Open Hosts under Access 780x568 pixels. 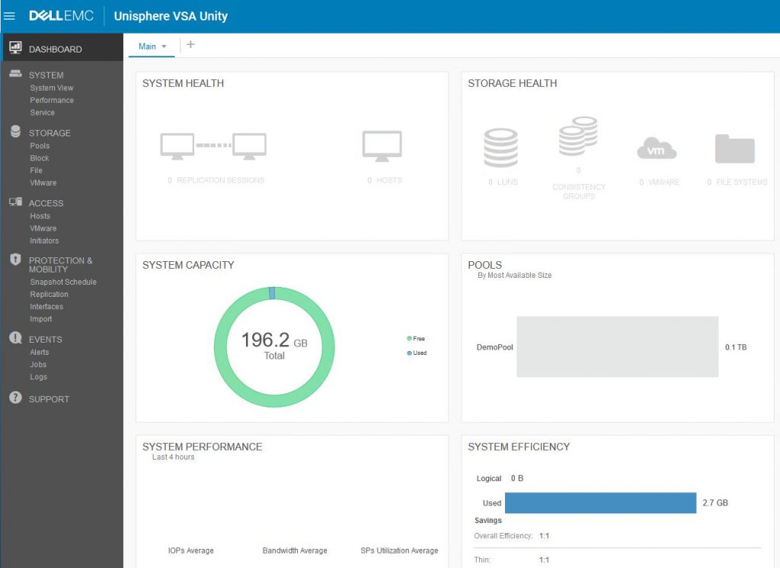40,216
